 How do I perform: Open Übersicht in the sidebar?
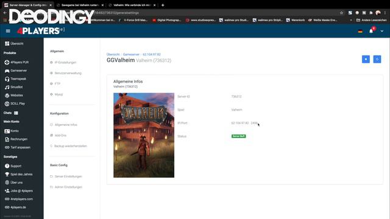coord(14,43)
